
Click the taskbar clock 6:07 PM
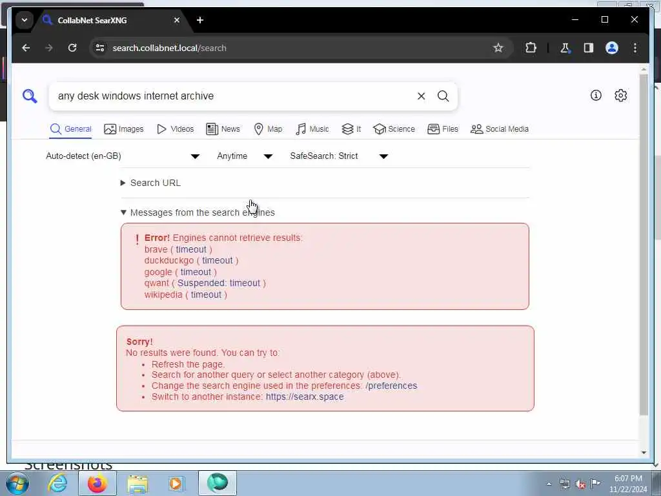(628, 479)
